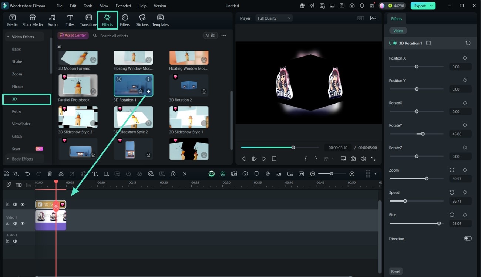
Task: Reset the Zoom parameter
Action: tap(452, 170)
